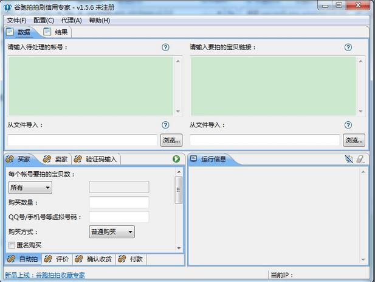
Task: Click the eraser clear-log icon in 运行信息 panel
Action: [360, 159]
